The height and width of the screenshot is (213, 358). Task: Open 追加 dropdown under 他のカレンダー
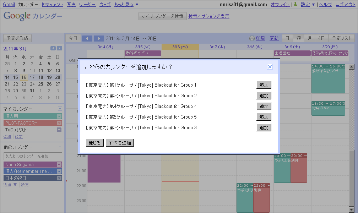[x=10, y=185]
